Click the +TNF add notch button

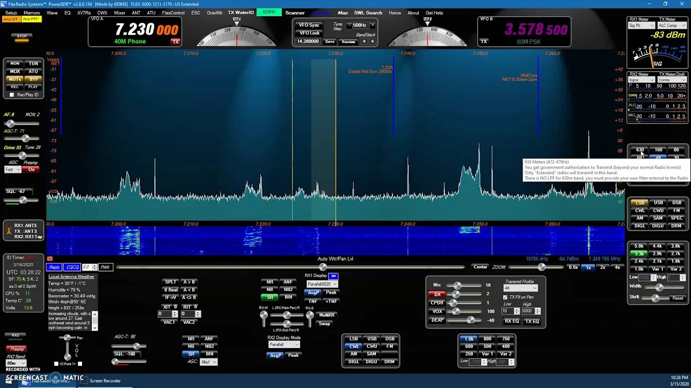331,301
